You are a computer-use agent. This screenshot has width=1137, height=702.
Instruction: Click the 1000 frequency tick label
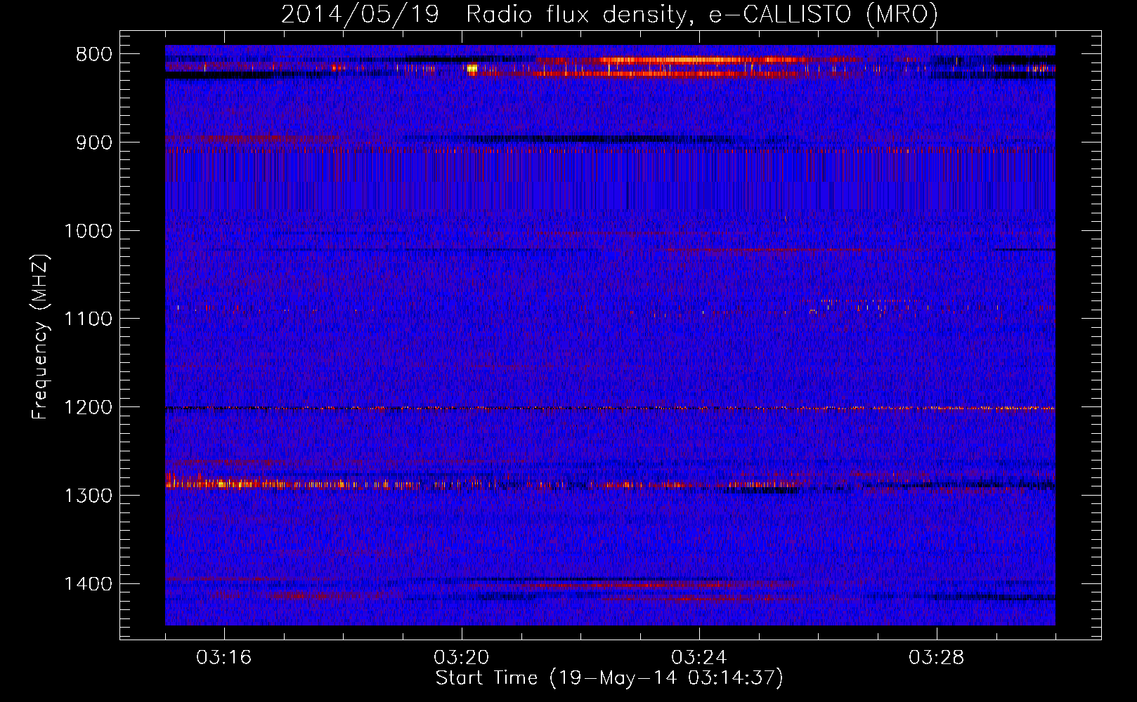click(88, 231)
